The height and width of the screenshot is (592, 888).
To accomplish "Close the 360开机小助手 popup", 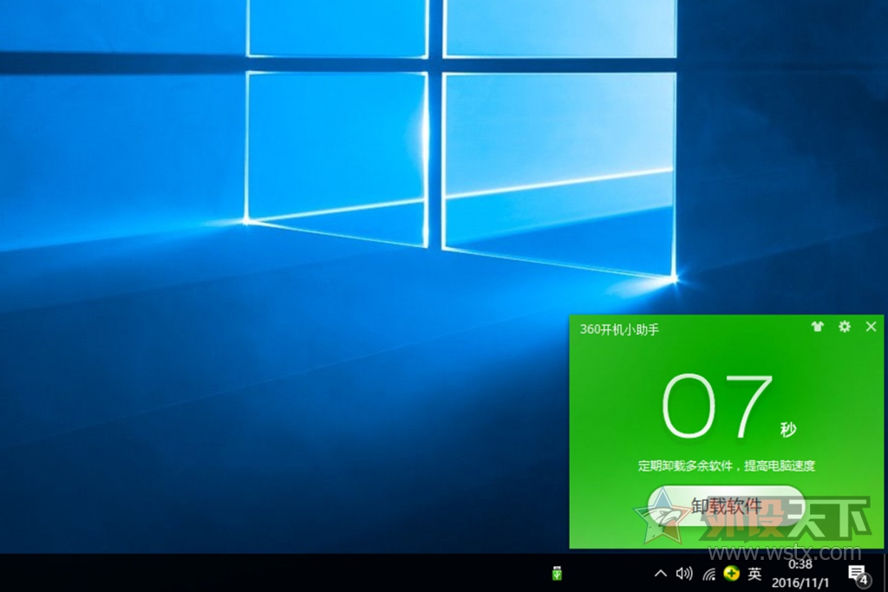I will pos(871,327).
